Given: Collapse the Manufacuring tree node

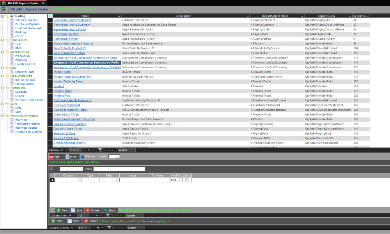Looking at the screenshot, I should [3, 52].
